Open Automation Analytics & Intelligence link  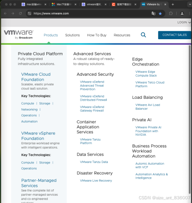(x=151, y=176)
